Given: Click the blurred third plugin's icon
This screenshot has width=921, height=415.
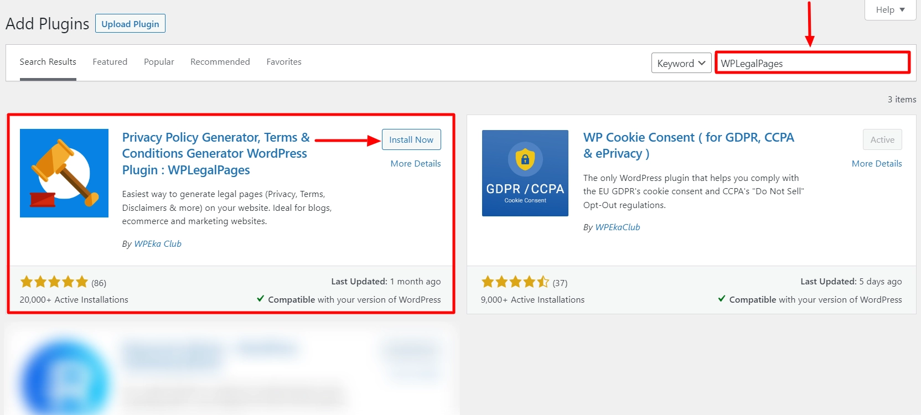Looking at the screenshot, I should click(x=65, y=376).
